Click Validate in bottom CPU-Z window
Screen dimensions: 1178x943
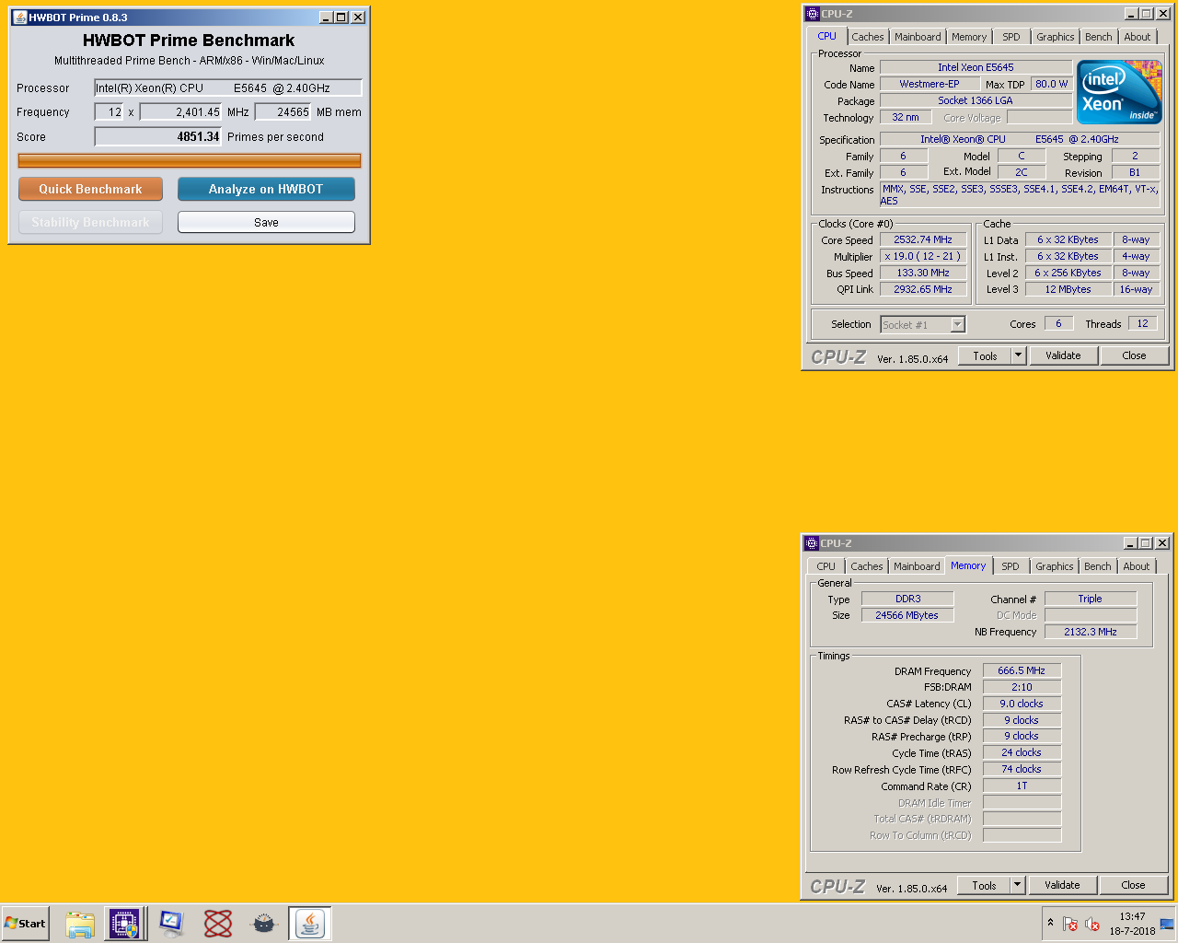pos(1062,885)
